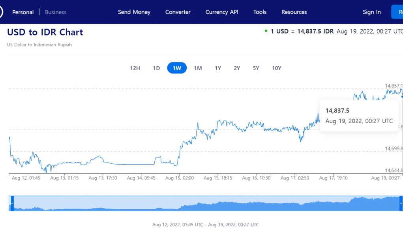Show the 5Y chart range
The width and height of the screenshot is (403, 229).
256,68
